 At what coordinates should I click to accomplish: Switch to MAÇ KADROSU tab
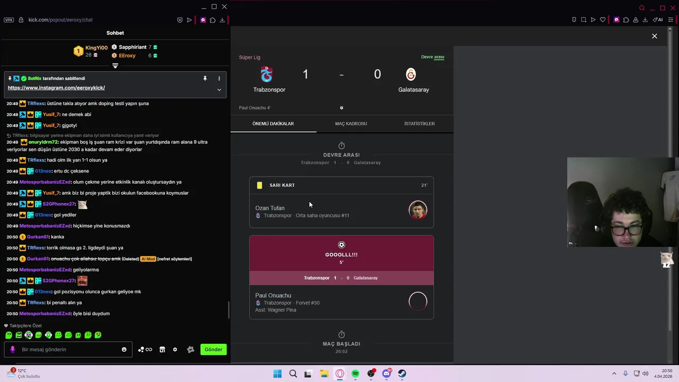[x=351, y=124]
